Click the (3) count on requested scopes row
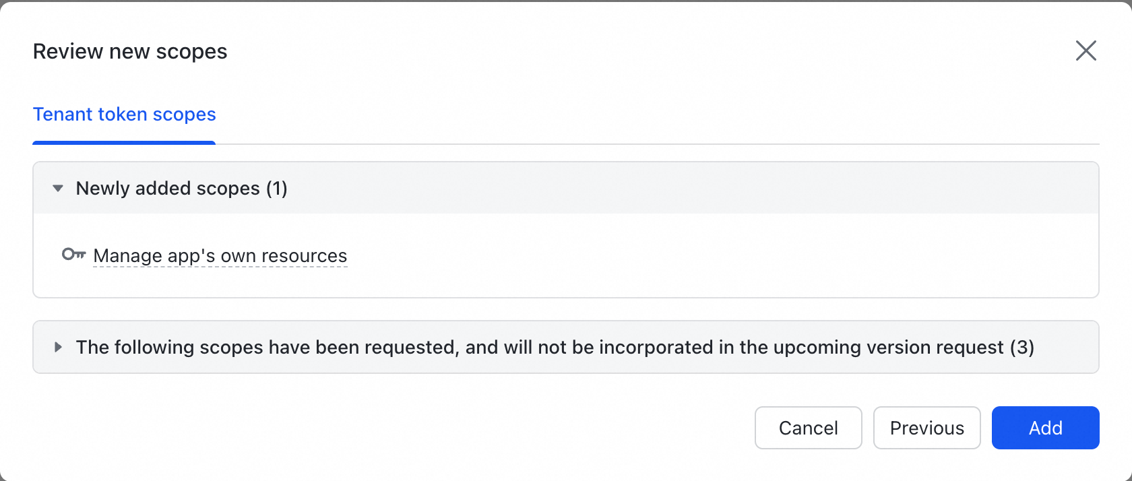 click(1022, 348)
